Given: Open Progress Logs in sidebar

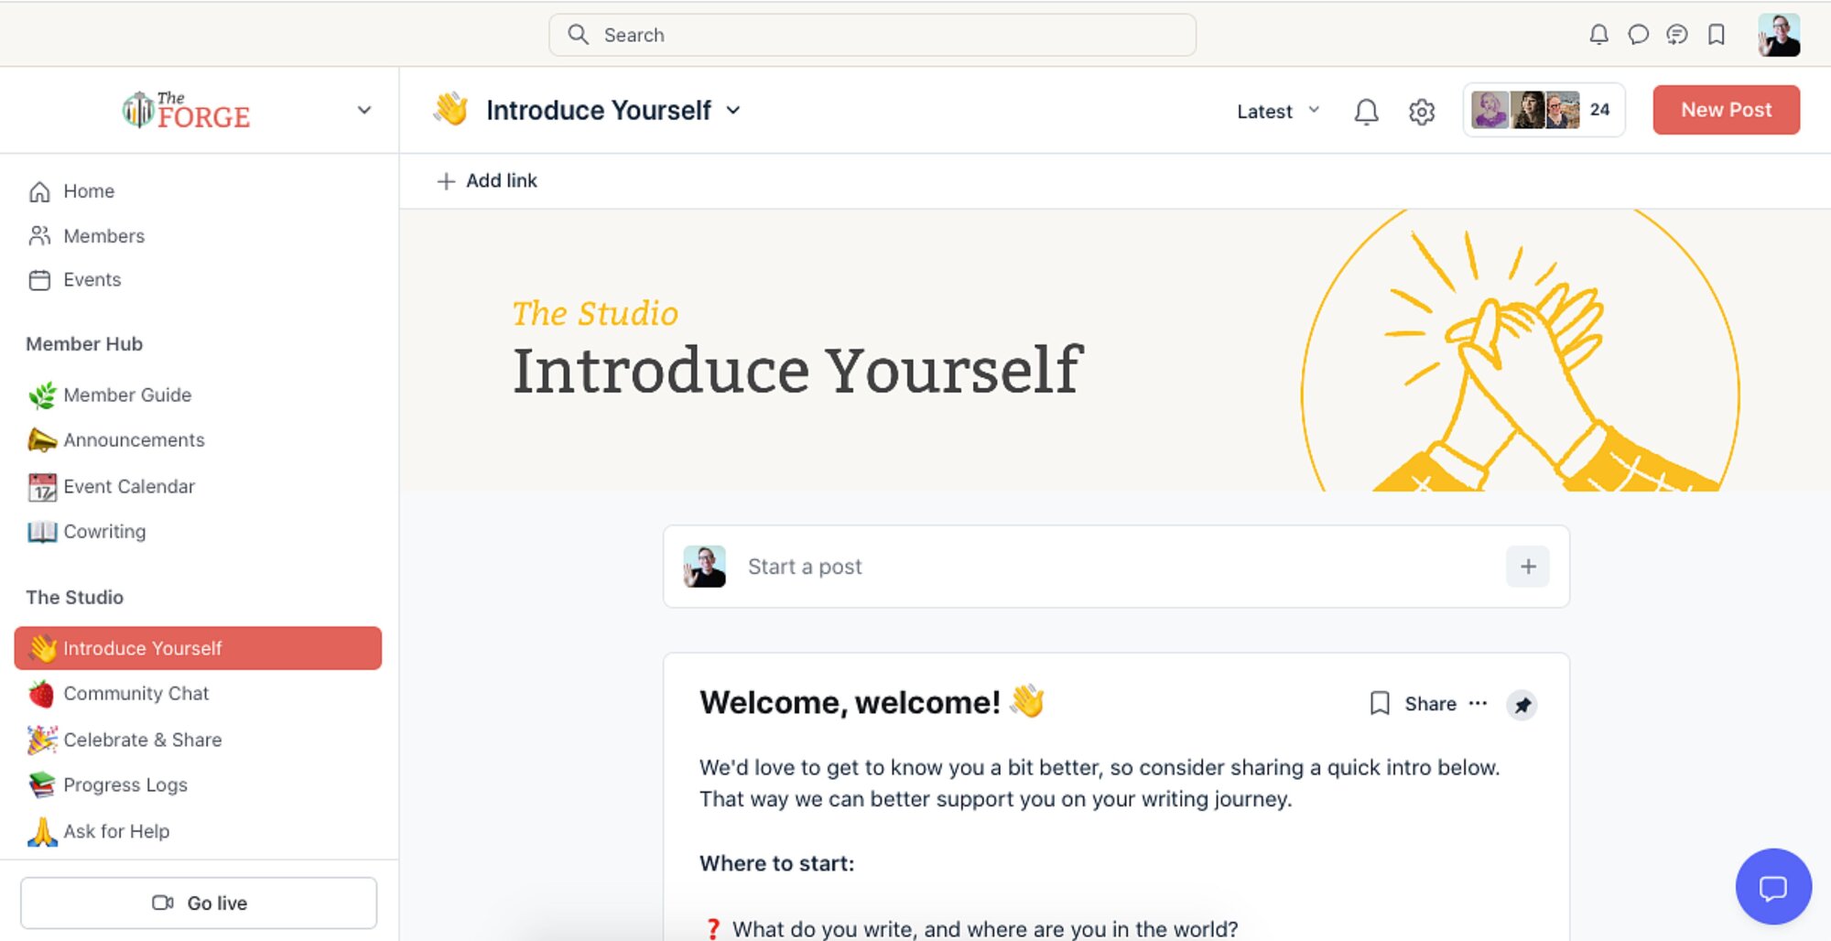Looking at the screenshot, I should click(125, 785).
